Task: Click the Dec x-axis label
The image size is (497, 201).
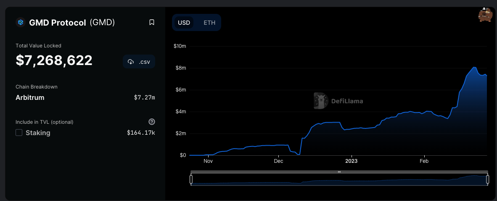Action: [278, 161]
